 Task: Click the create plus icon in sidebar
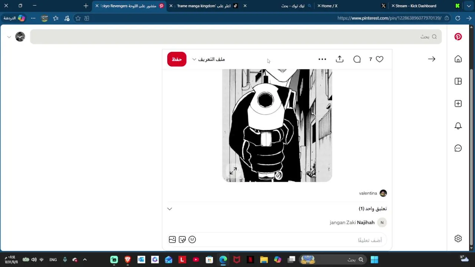(458, 103)
